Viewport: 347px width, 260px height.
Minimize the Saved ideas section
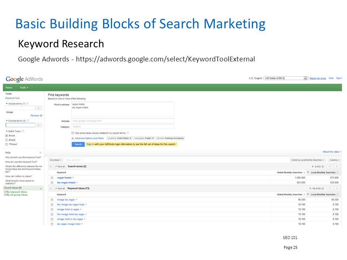[41, 188]
